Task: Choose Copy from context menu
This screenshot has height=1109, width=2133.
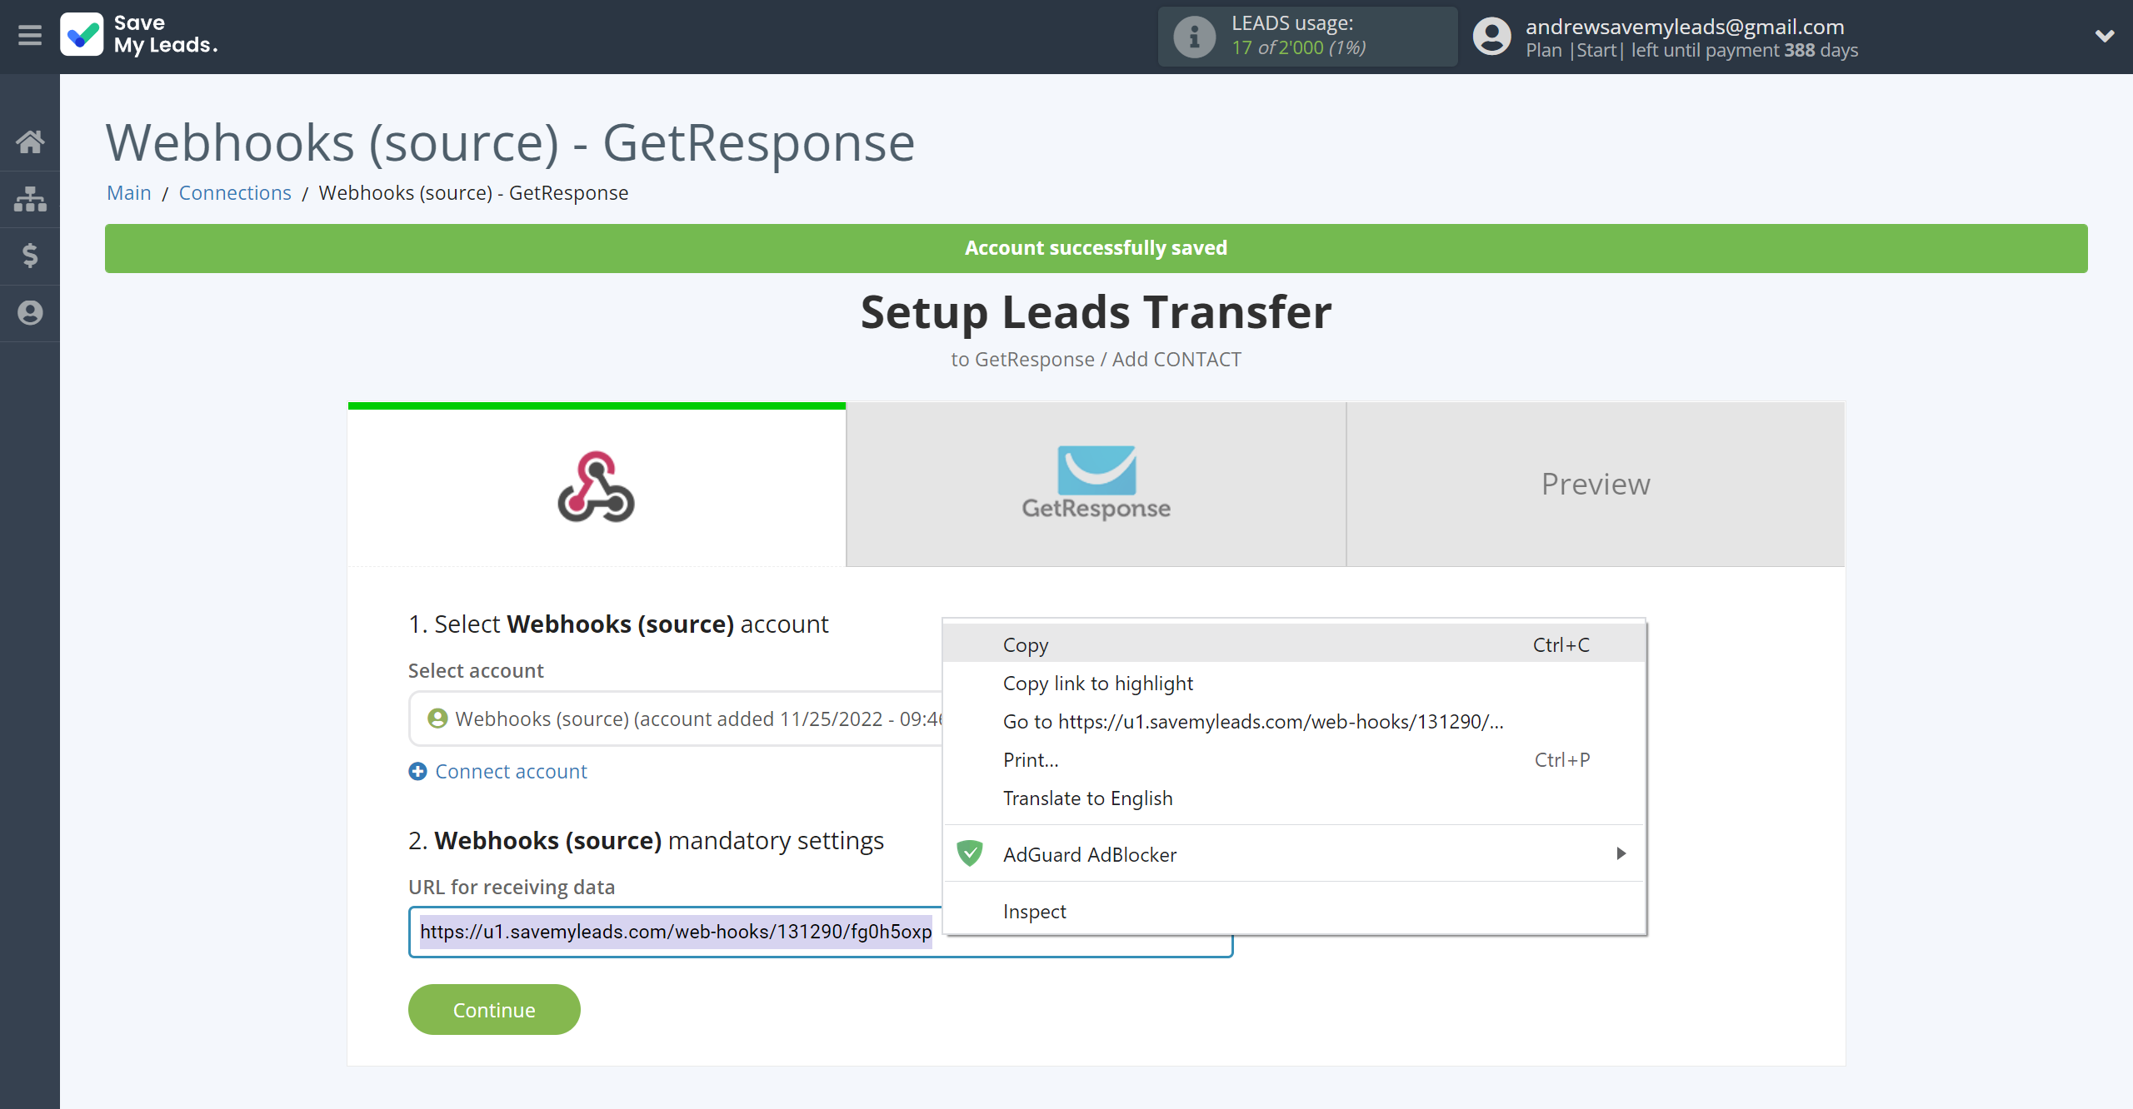Action: click(x=1294, y=644)
